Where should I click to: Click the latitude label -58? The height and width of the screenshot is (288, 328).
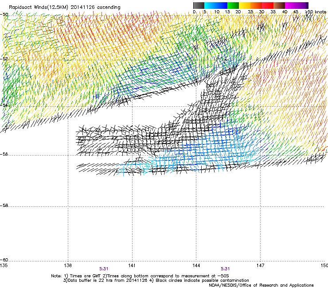coord(4,206)
